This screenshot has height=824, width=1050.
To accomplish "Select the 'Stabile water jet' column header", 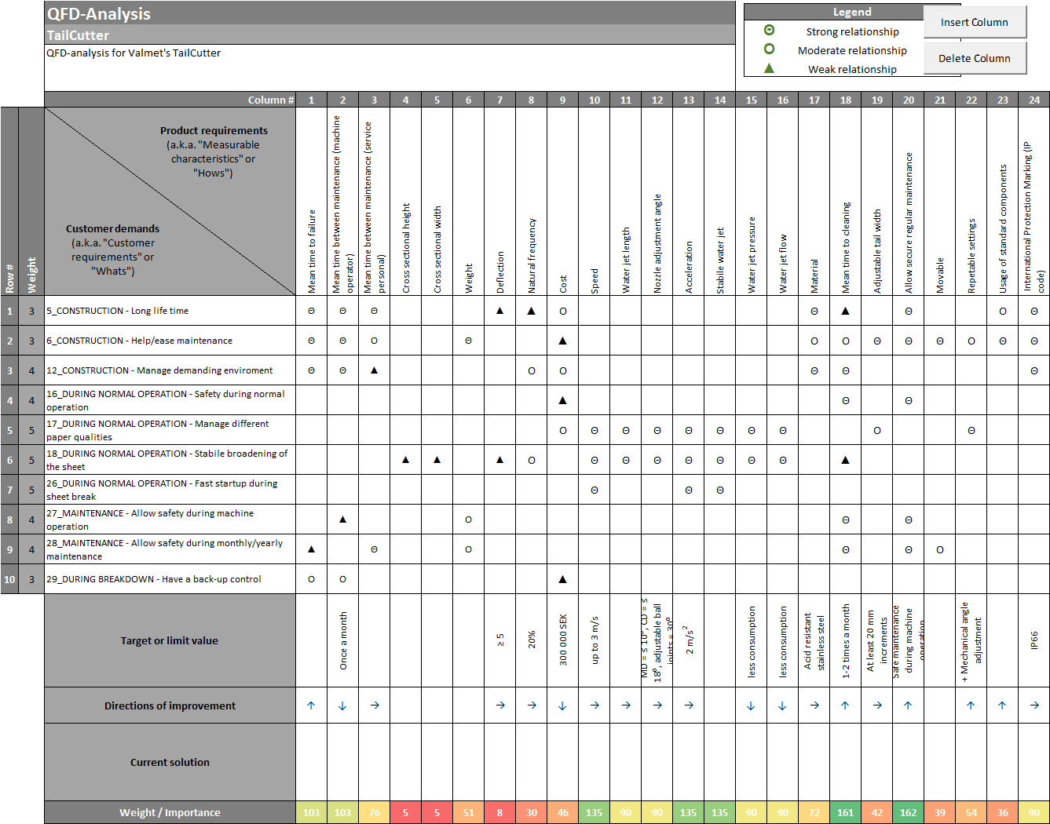I will click(x=719, y=201).
